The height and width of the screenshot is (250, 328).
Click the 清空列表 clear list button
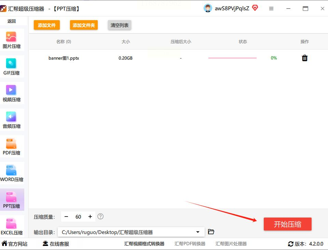click(x=120, y=25)
